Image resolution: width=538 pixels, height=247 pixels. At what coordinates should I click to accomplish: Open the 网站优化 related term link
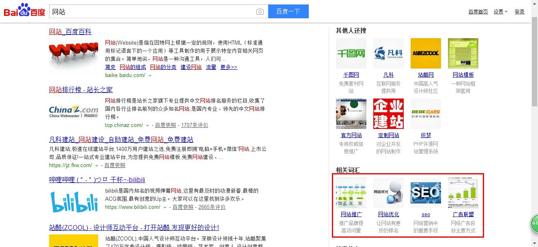[x=388, y=214]
